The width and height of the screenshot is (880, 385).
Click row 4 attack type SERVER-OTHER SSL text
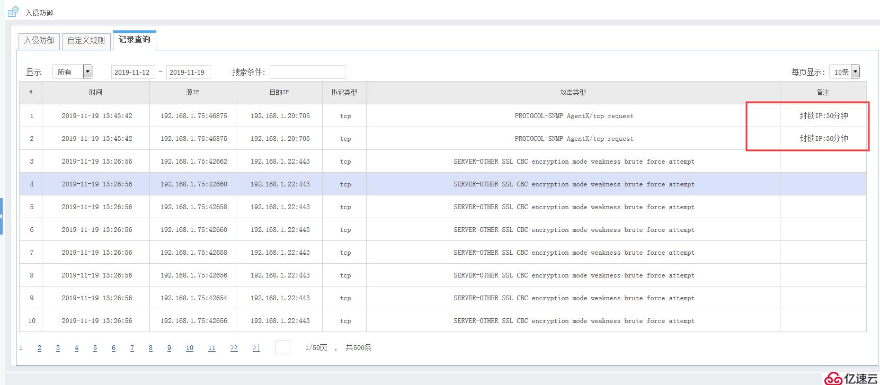click(574, 184)
